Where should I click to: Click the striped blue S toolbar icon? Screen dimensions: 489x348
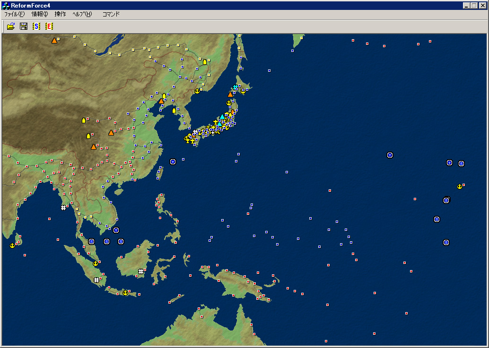pos(36,26)
